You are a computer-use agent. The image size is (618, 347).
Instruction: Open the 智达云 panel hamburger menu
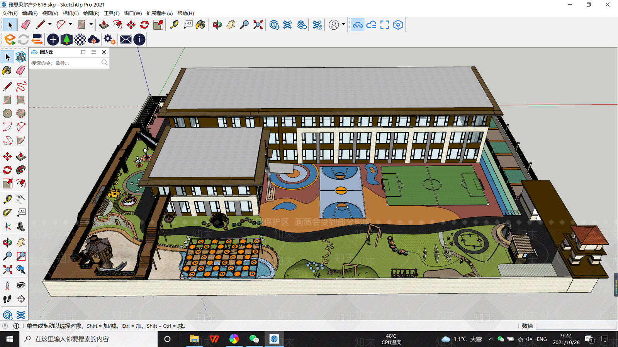pyautogui.click(x=94, y=52)
